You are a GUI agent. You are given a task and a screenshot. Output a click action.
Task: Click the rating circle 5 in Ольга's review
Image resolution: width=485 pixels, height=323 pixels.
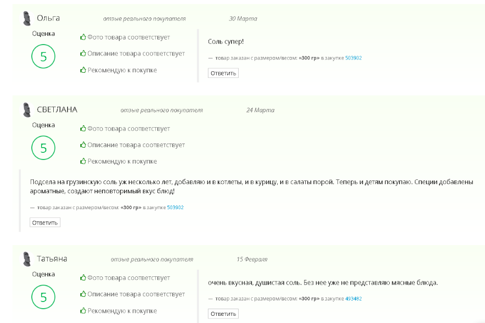[x=44, y=56]
